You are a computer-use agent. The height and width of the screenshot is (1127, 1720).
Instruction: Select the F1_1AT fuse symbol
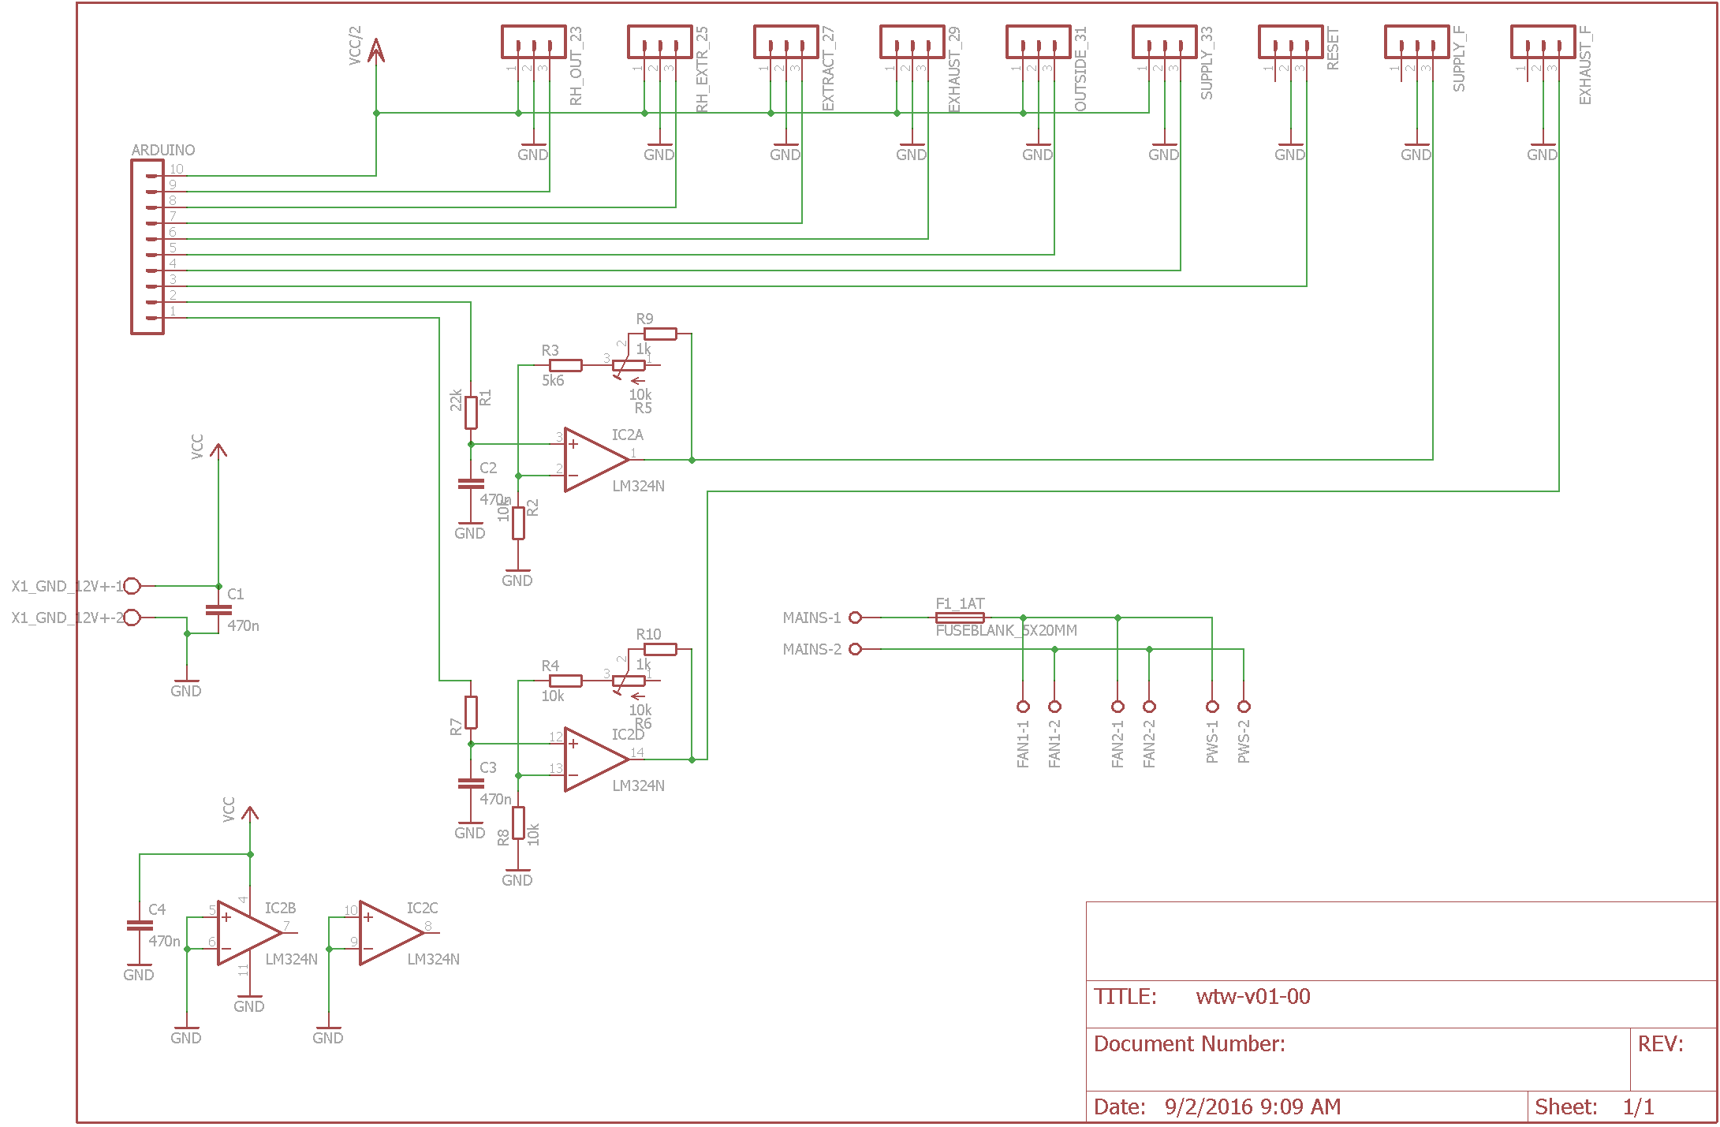click(x=960, y=618)
